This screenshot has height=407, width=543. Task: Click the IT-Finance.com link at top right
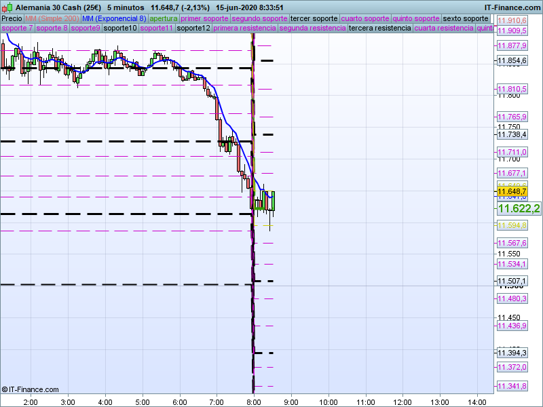point(512,7)
